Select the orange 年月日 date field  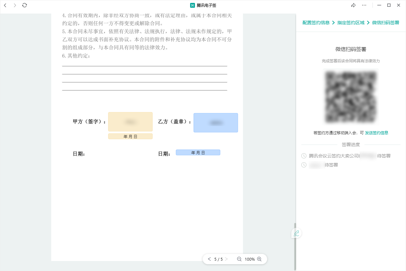130,136
